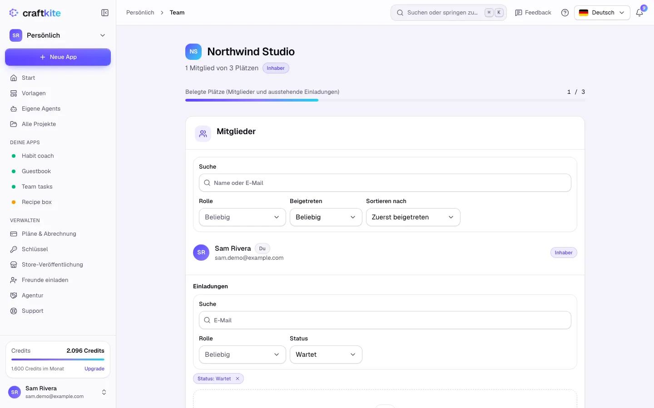The image size is (654, 408).
Task: Open the help question mark icon
Action: pos(565,13)
